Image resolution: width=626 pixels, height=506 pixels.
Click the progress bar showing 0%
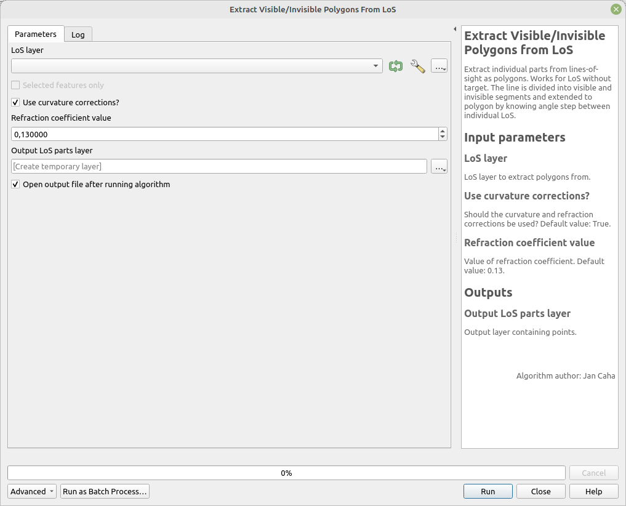[x=286, y=473]
